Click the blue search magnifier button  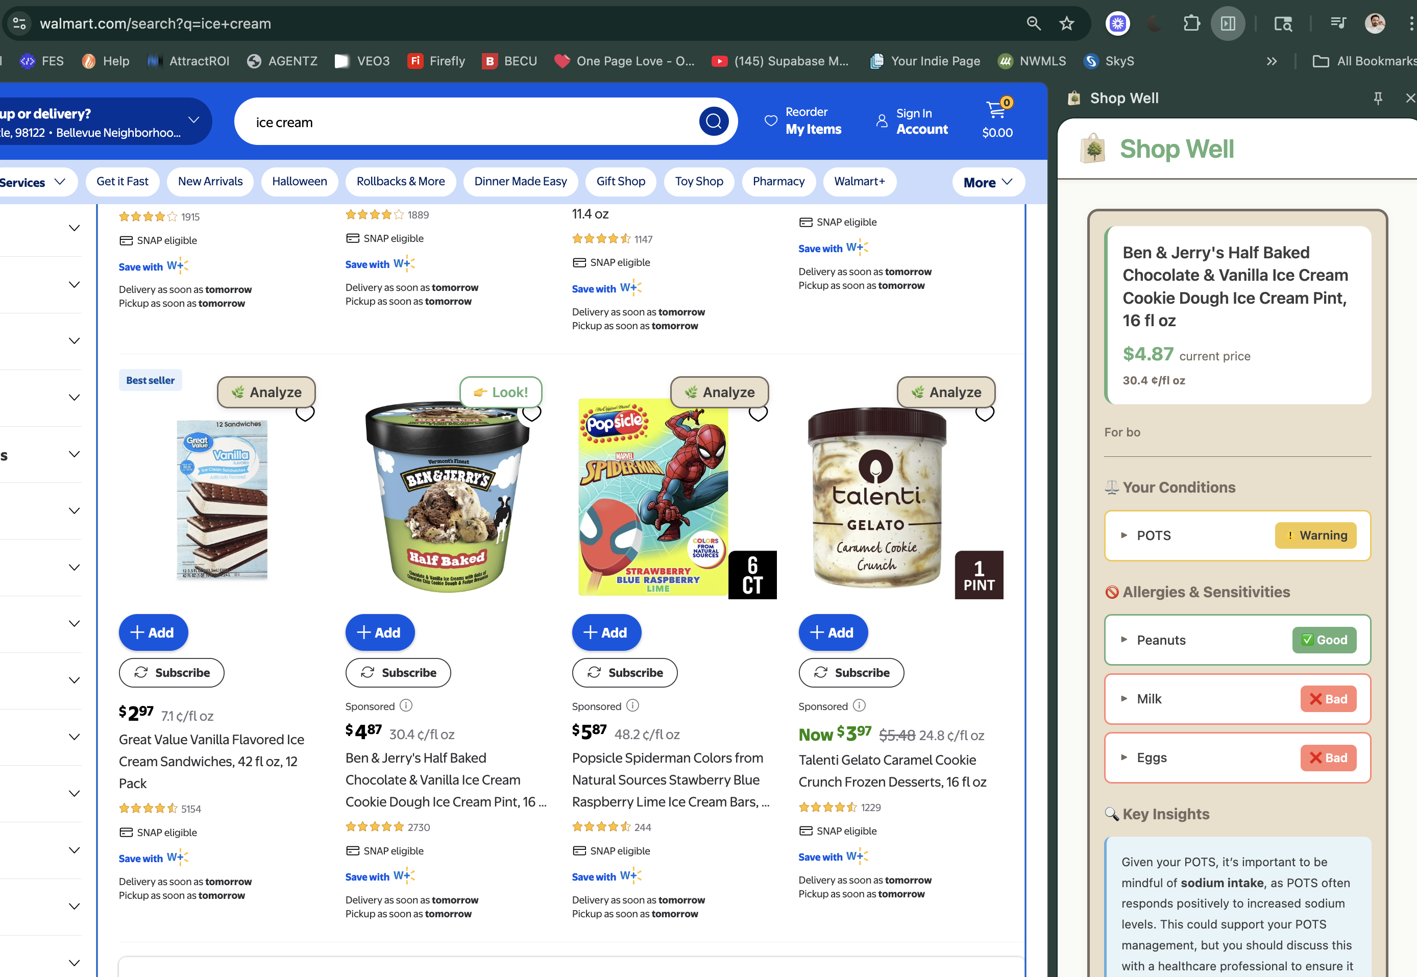(713, 121)
